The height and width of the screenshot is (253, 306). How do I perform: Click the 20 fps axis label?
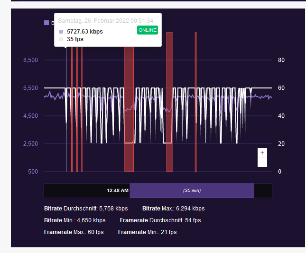point(281,144)
